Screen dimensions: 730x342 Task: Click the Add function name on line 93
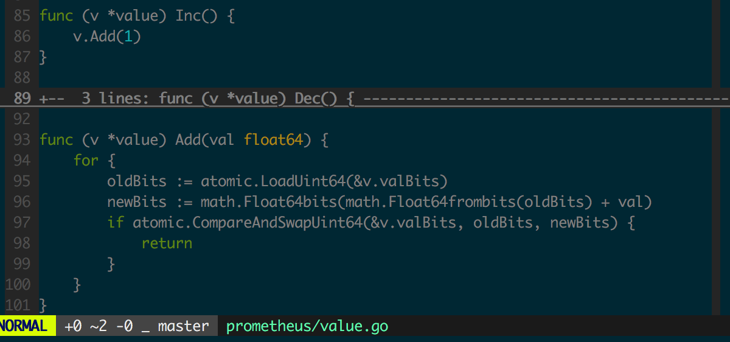pyautogui.click(x=188, y=140)
